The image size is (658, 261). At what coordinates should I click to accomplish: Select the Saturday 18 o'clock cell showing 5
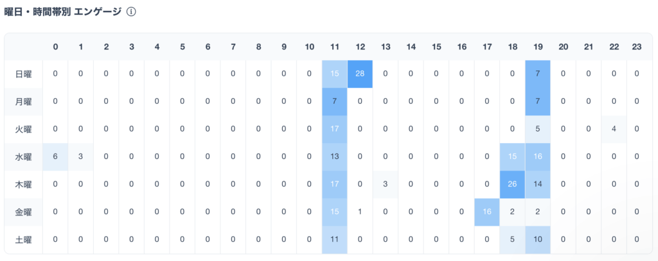pos(512,240)
